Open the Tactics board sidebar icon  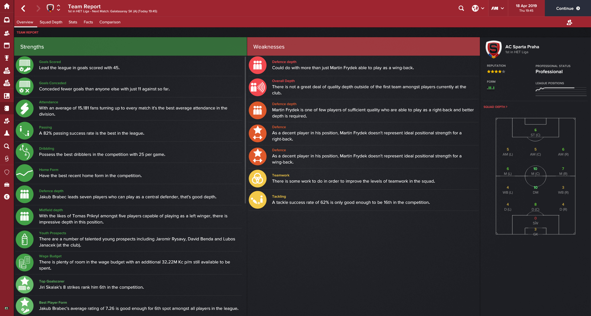tap(7, 96)
